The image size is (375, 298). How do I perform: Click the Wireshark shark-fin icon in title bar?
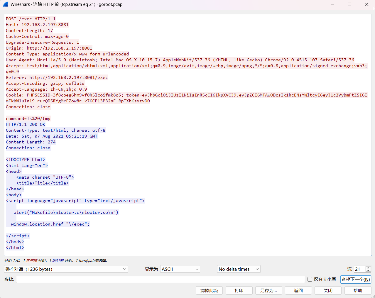click(x=5, y=4)
